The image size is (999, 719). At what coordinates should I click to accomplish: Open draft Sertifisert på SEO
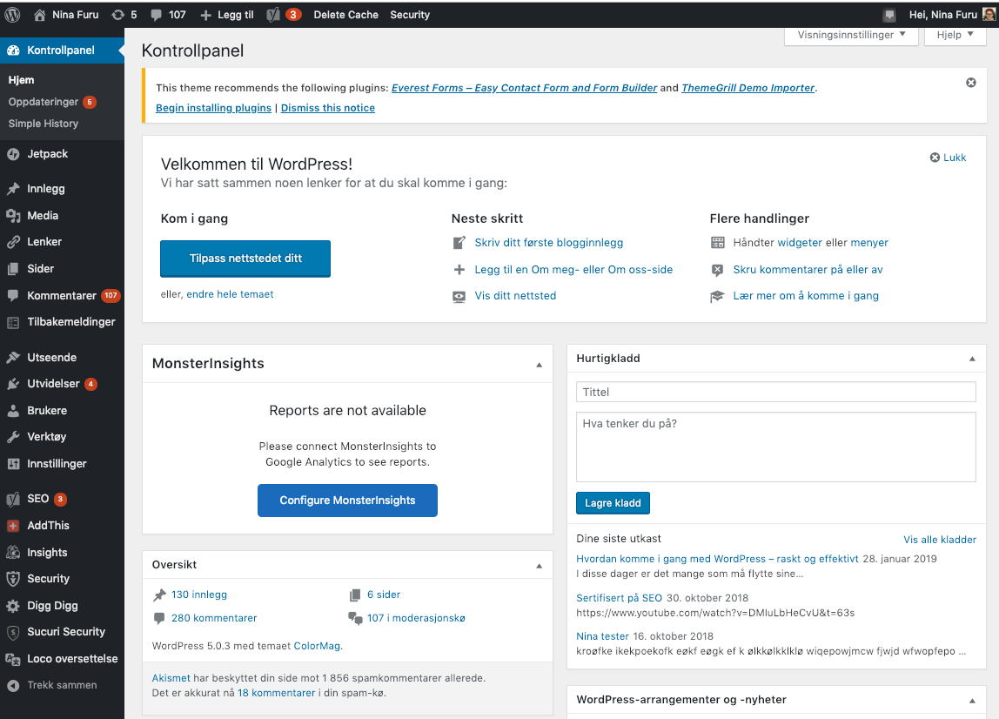(x=619, y=598)
